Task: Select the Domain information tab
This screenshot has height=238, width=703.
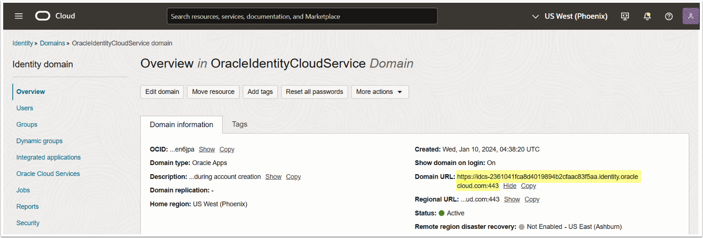Action: tap(181, 124)
